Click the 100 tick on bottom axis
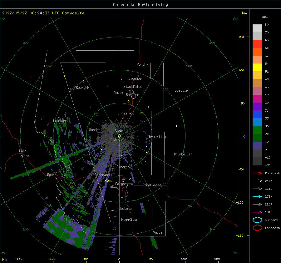The height and width of the screenshot is (263, 281). 184,259
